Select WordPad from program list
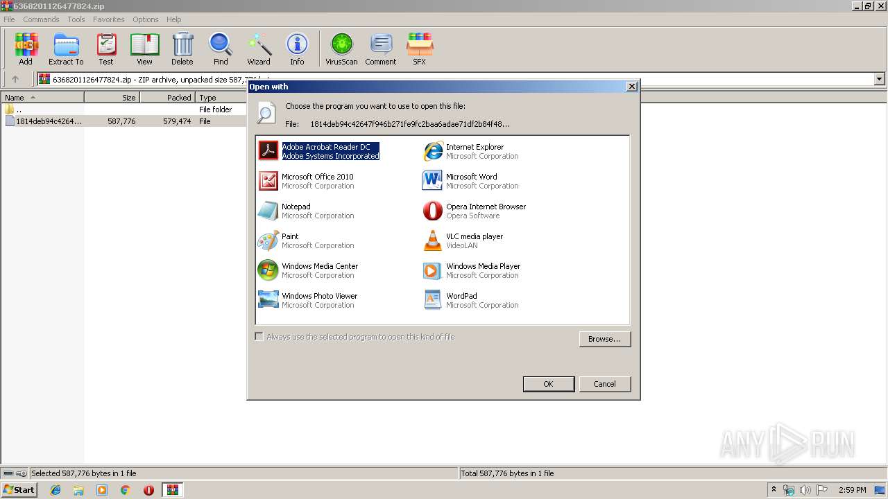The height and width of the screenshot is (499, 888). [x=471, y=300]
